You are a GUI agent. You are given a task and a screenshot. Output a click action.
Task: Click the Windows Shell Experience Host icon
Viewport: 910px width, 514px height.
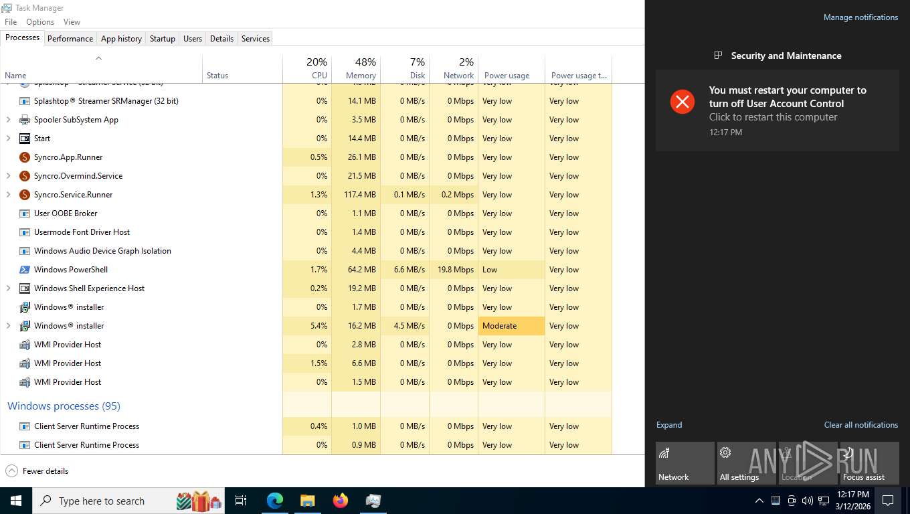pos(25,288)
